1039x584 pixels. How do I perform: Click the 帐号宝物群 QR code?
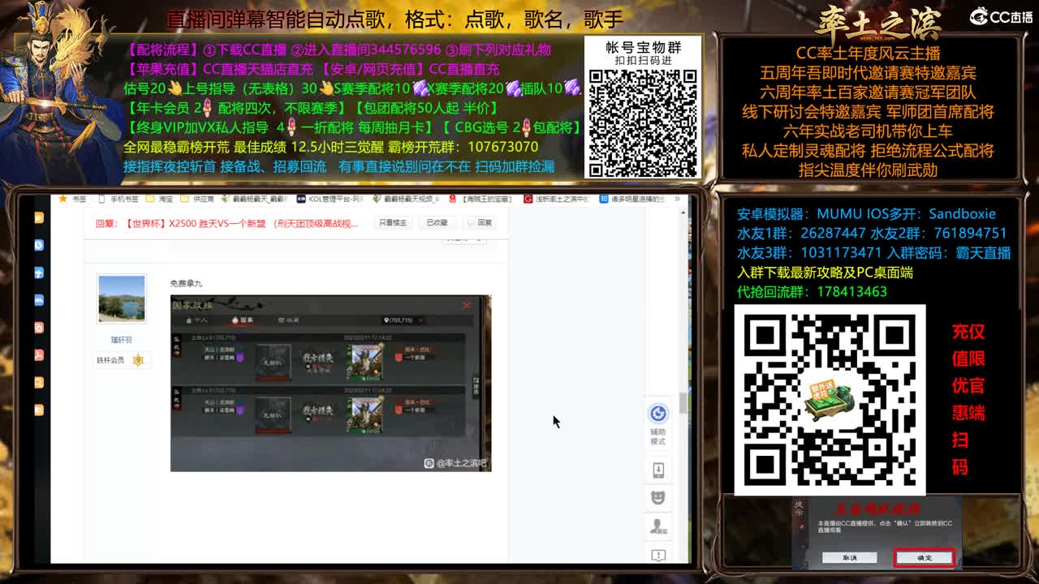[643, 122]
